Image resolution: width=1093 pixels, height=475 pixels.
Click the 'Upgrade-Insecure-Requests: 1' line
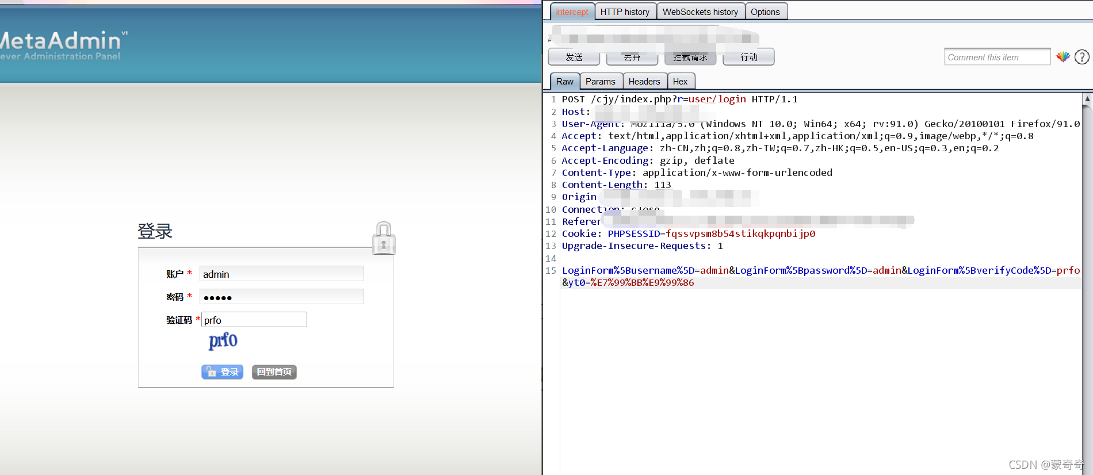642,246
